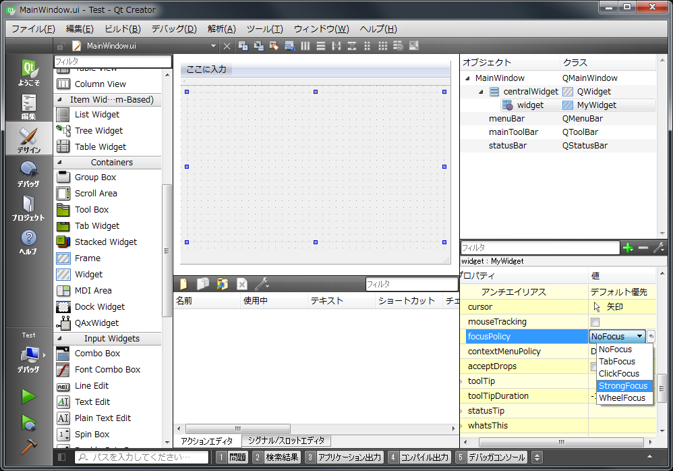
Task: Switch to Edit (編集) mode
Action: (29, 107)
